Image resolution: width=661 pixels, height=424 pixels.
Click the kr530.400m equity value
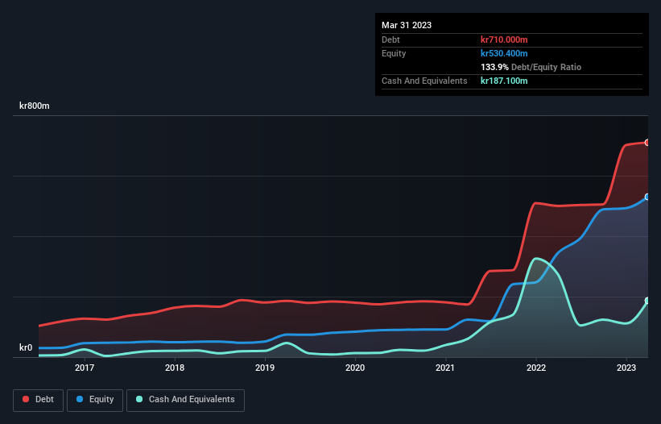point(504,53)
